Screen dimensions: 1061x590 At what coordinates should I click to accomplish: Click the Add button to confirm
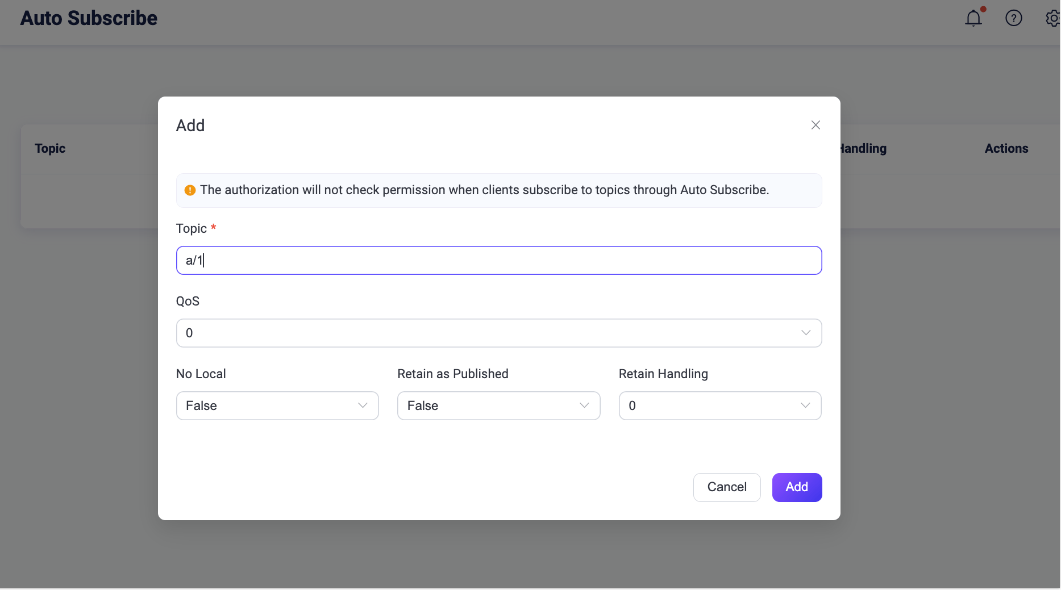pos(796,487)
